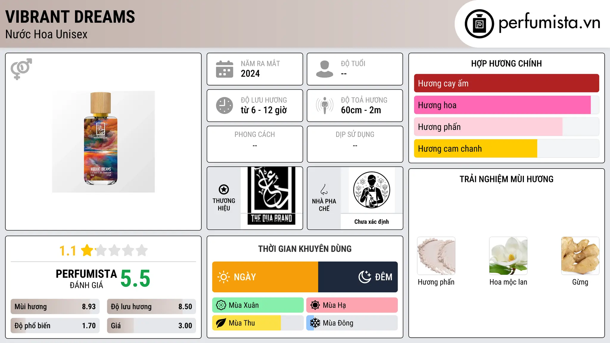
Task: Click the Chưa xác định perfumer name
Action: 371,222
